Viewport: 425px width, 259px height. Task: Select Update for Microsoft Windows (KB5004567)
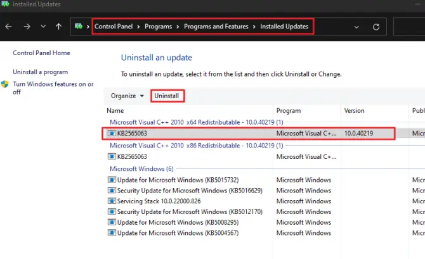tap(178, 233)
